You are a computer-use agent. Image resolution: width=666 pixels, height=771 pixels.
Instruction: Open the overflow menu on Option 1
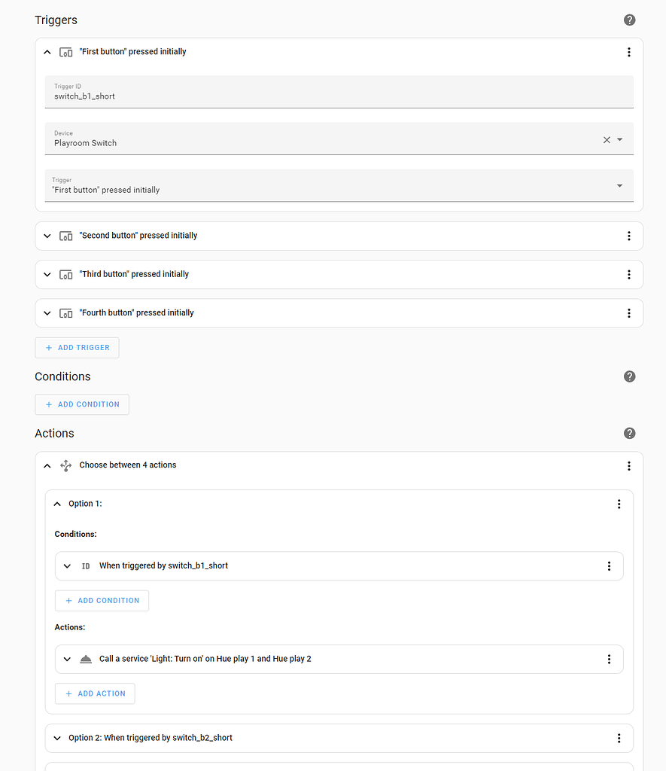619,504
